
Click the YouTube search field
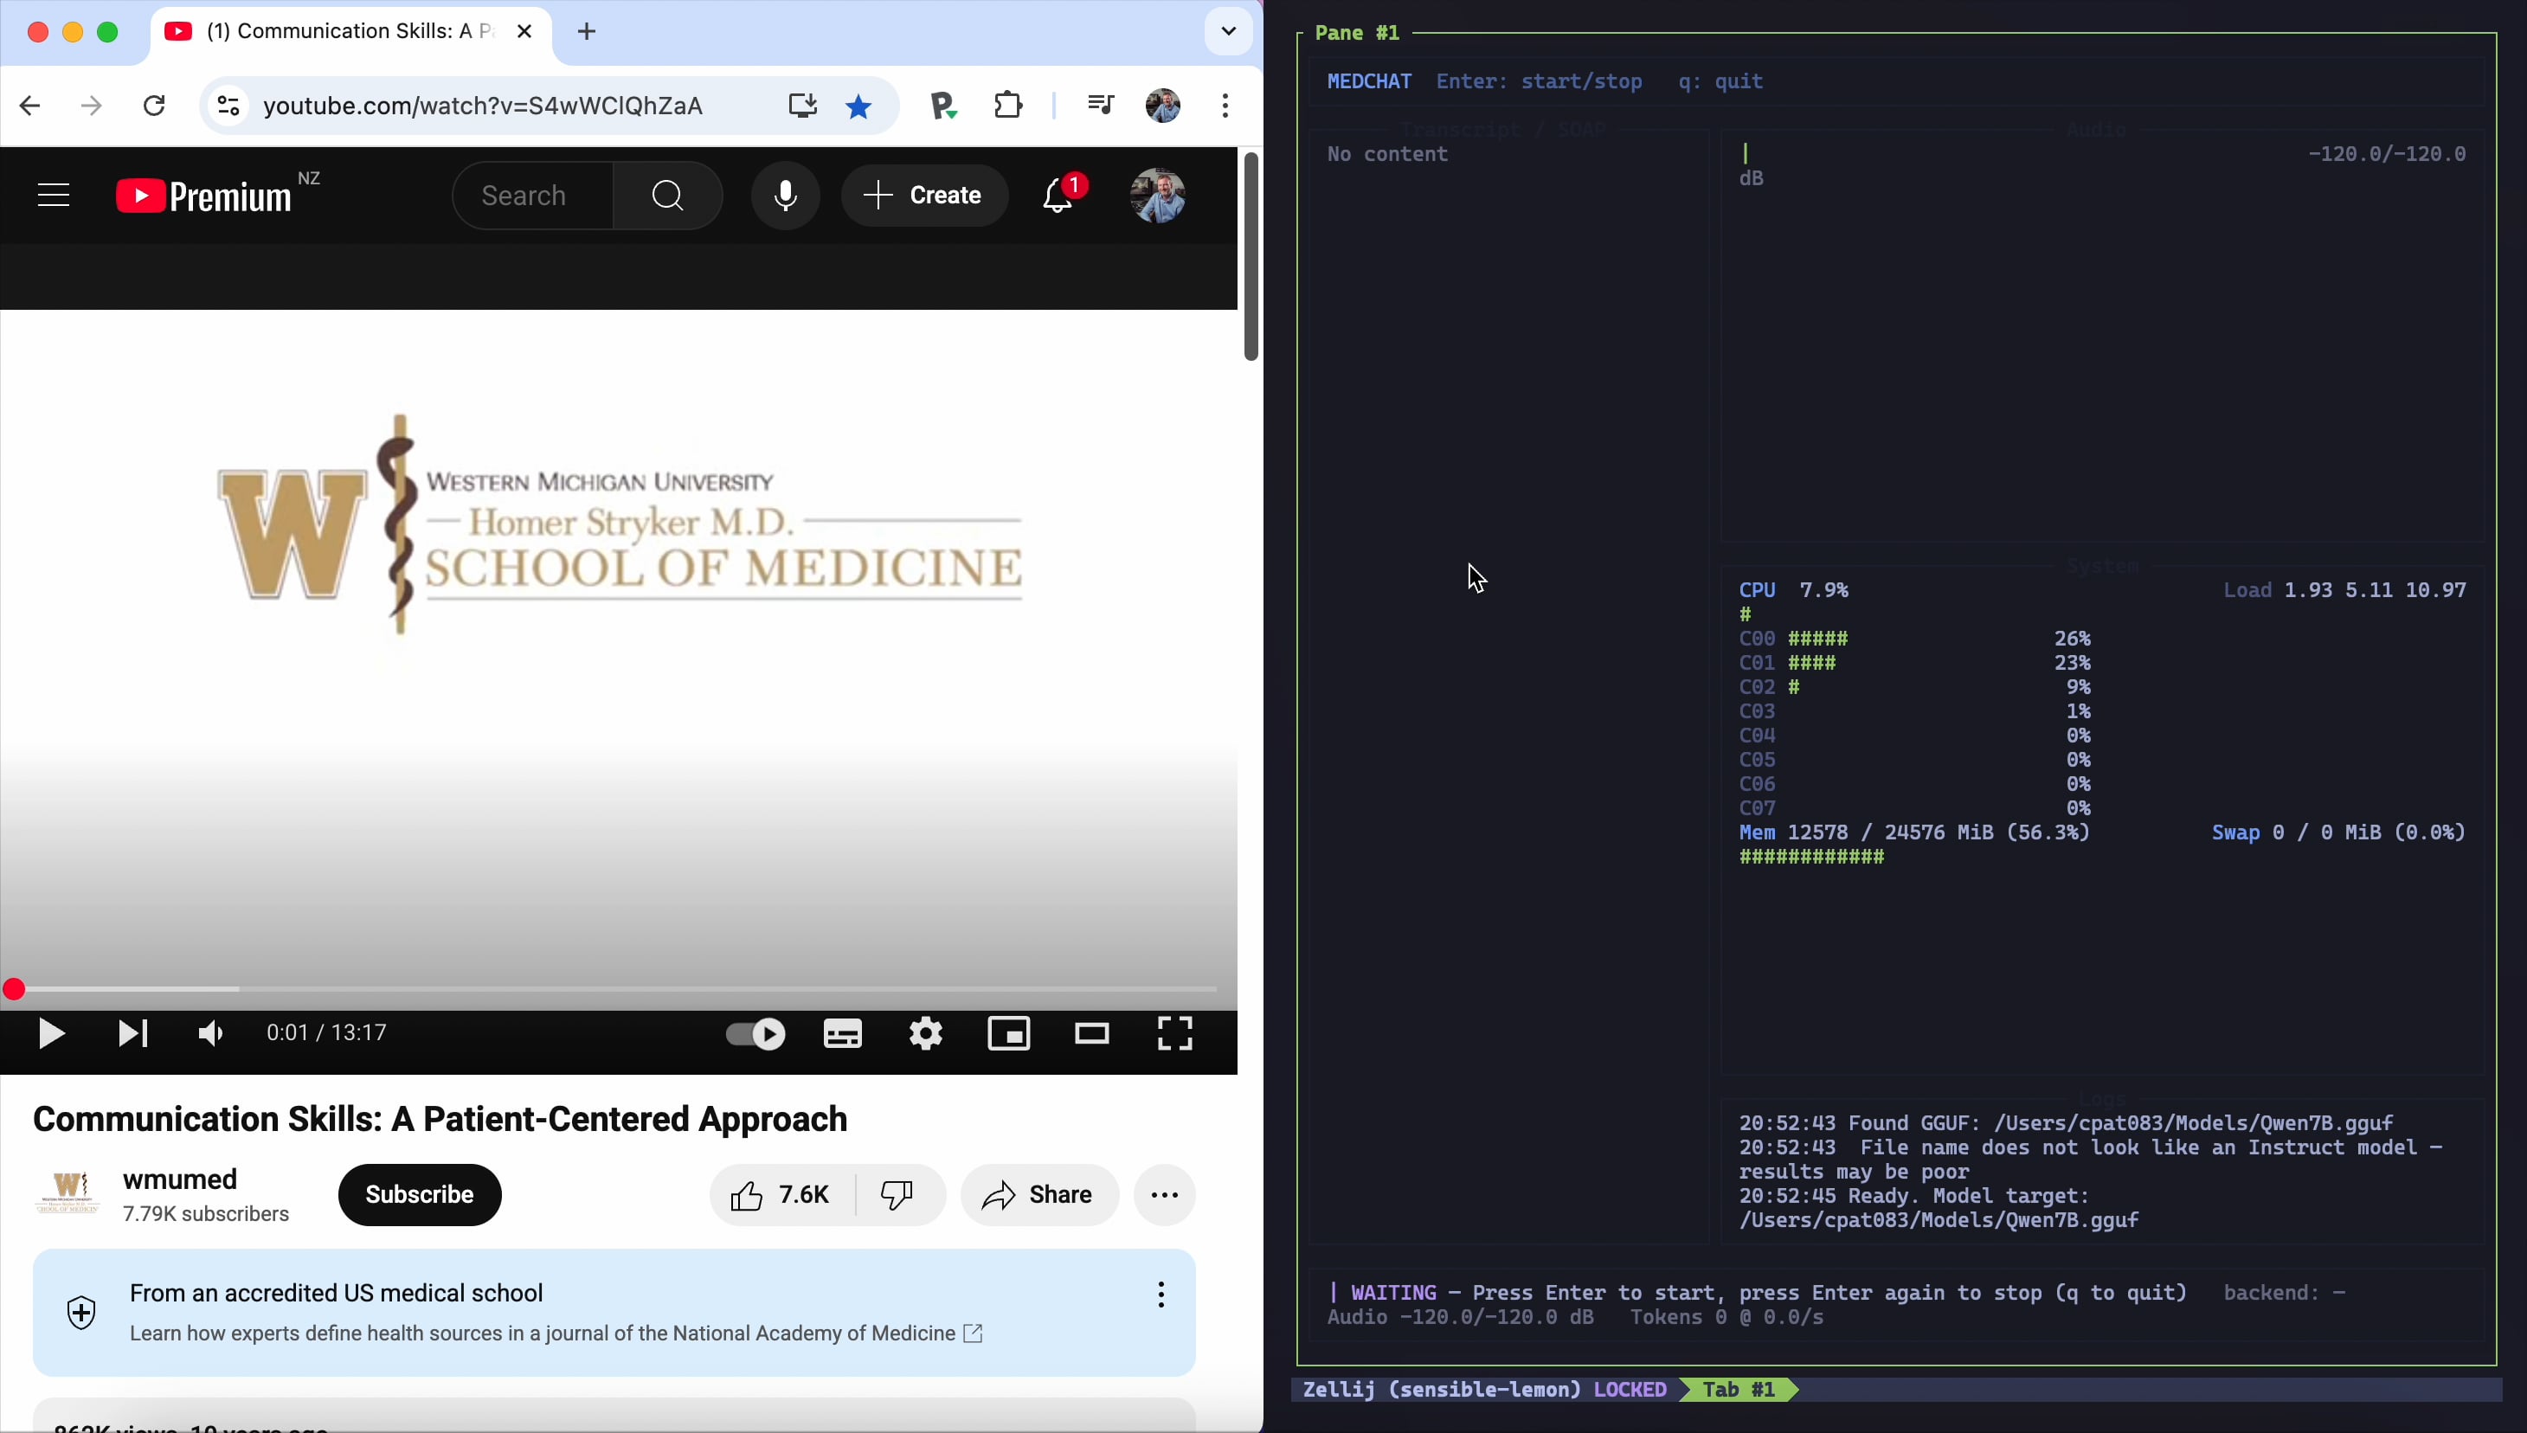coord(531,196)
